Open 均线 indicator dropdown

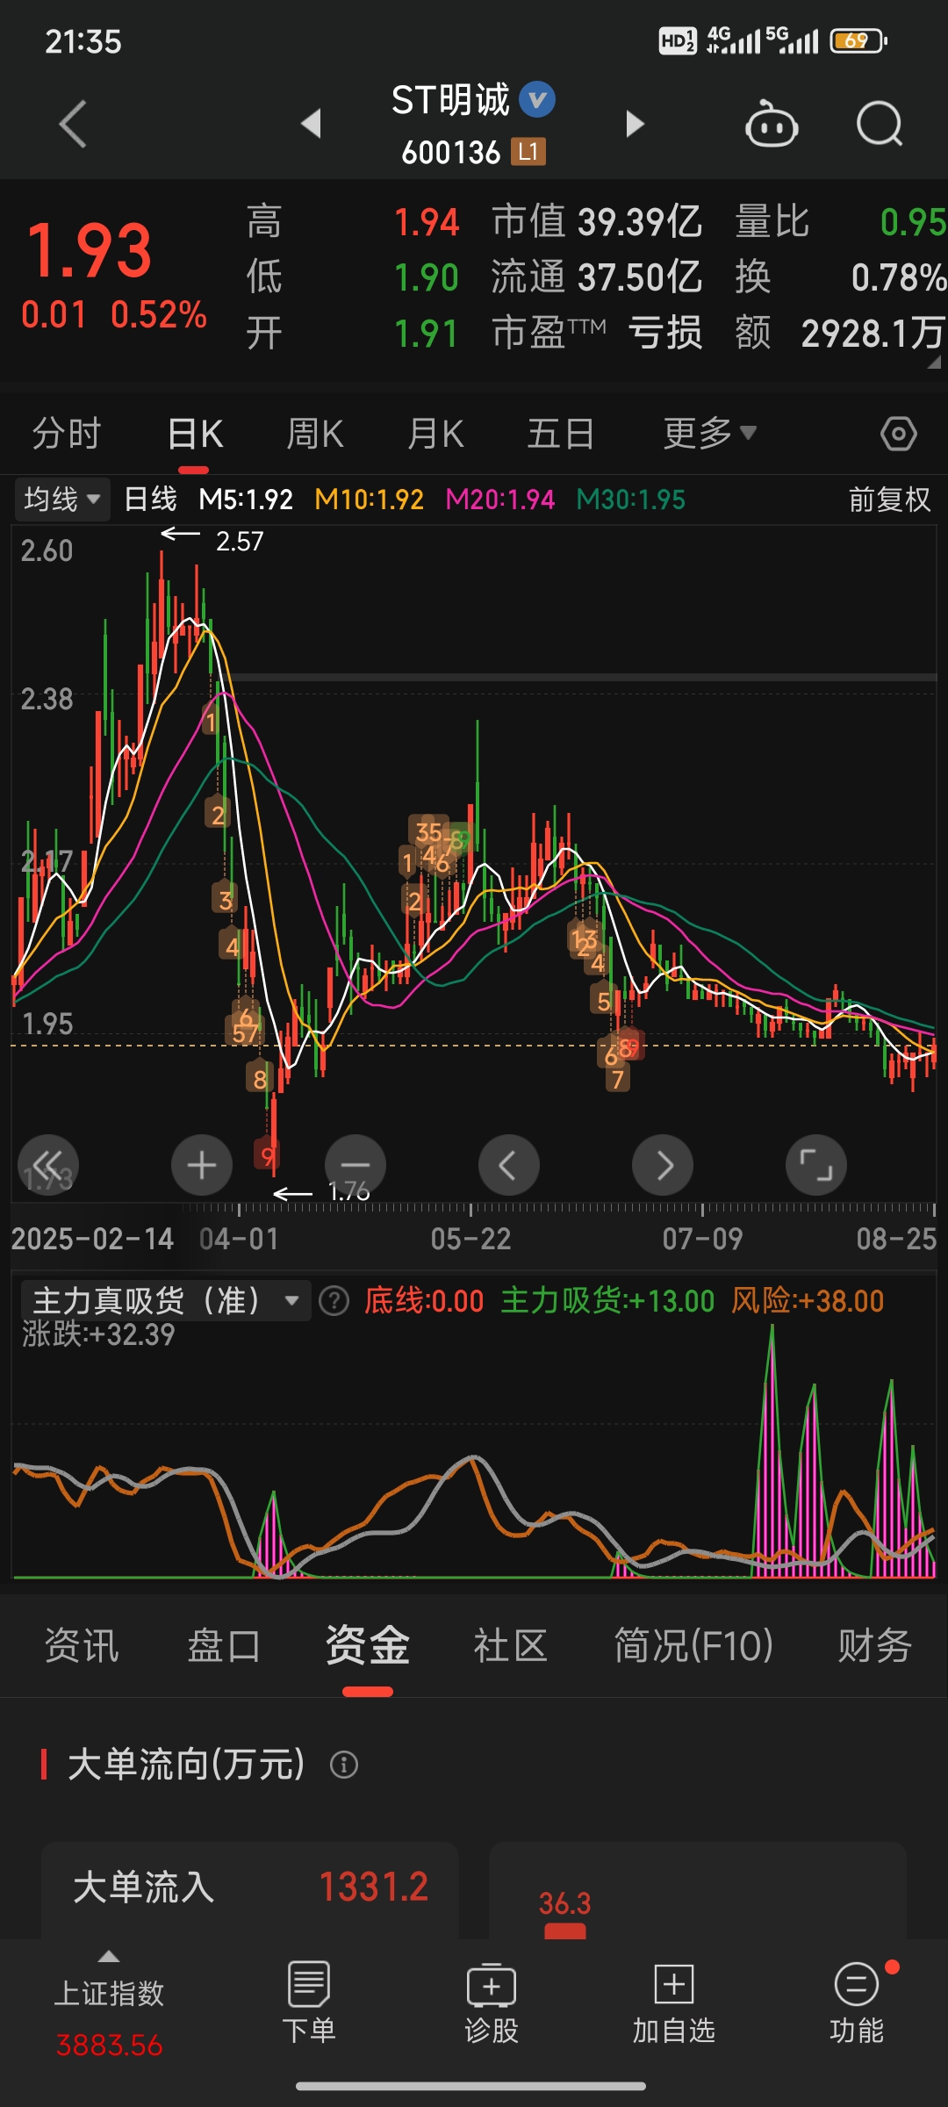[x=61, y=500]
